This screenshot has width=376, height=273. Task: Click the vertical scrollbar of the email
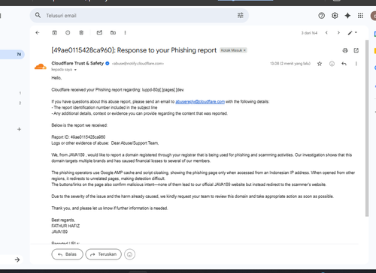coord(367,128)
